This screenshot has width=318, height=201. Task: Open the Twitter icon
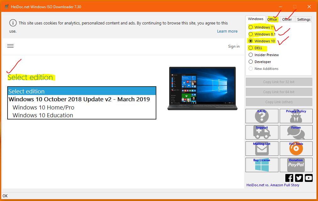click(x=299, y=178)
